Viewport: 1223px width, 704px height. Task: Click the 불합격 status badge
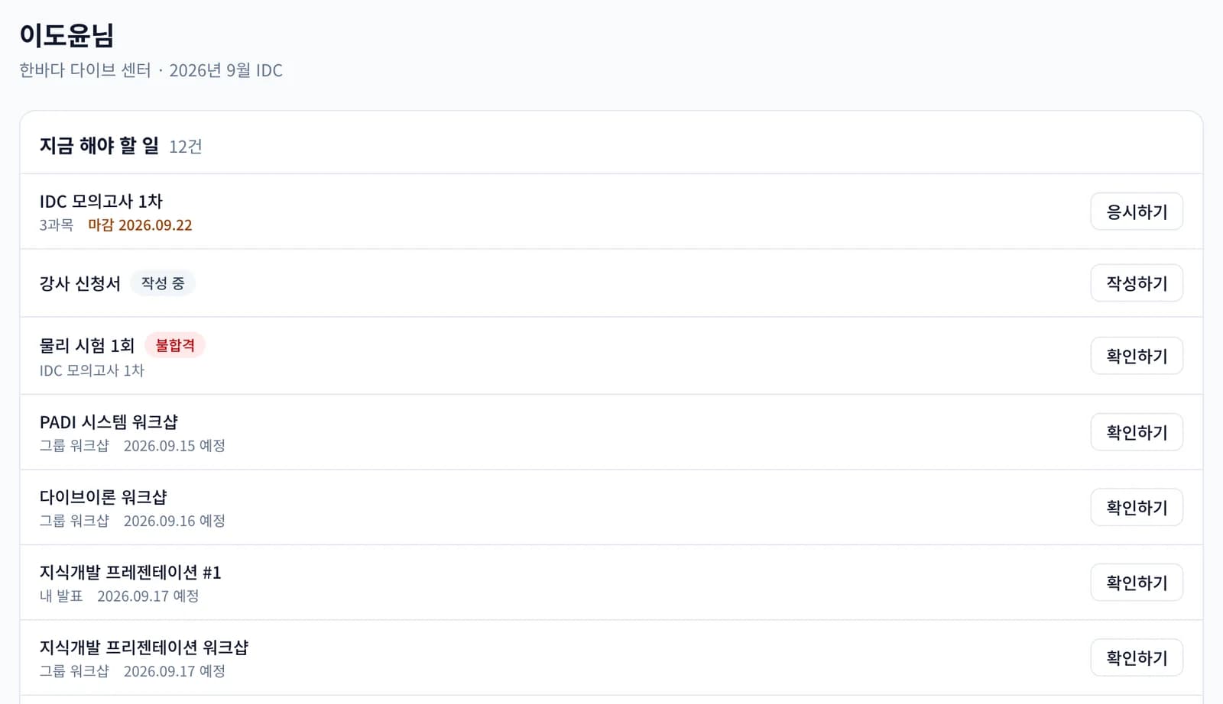click(175, 345)
